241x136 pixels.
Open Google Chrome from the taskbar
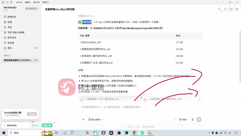134,133
